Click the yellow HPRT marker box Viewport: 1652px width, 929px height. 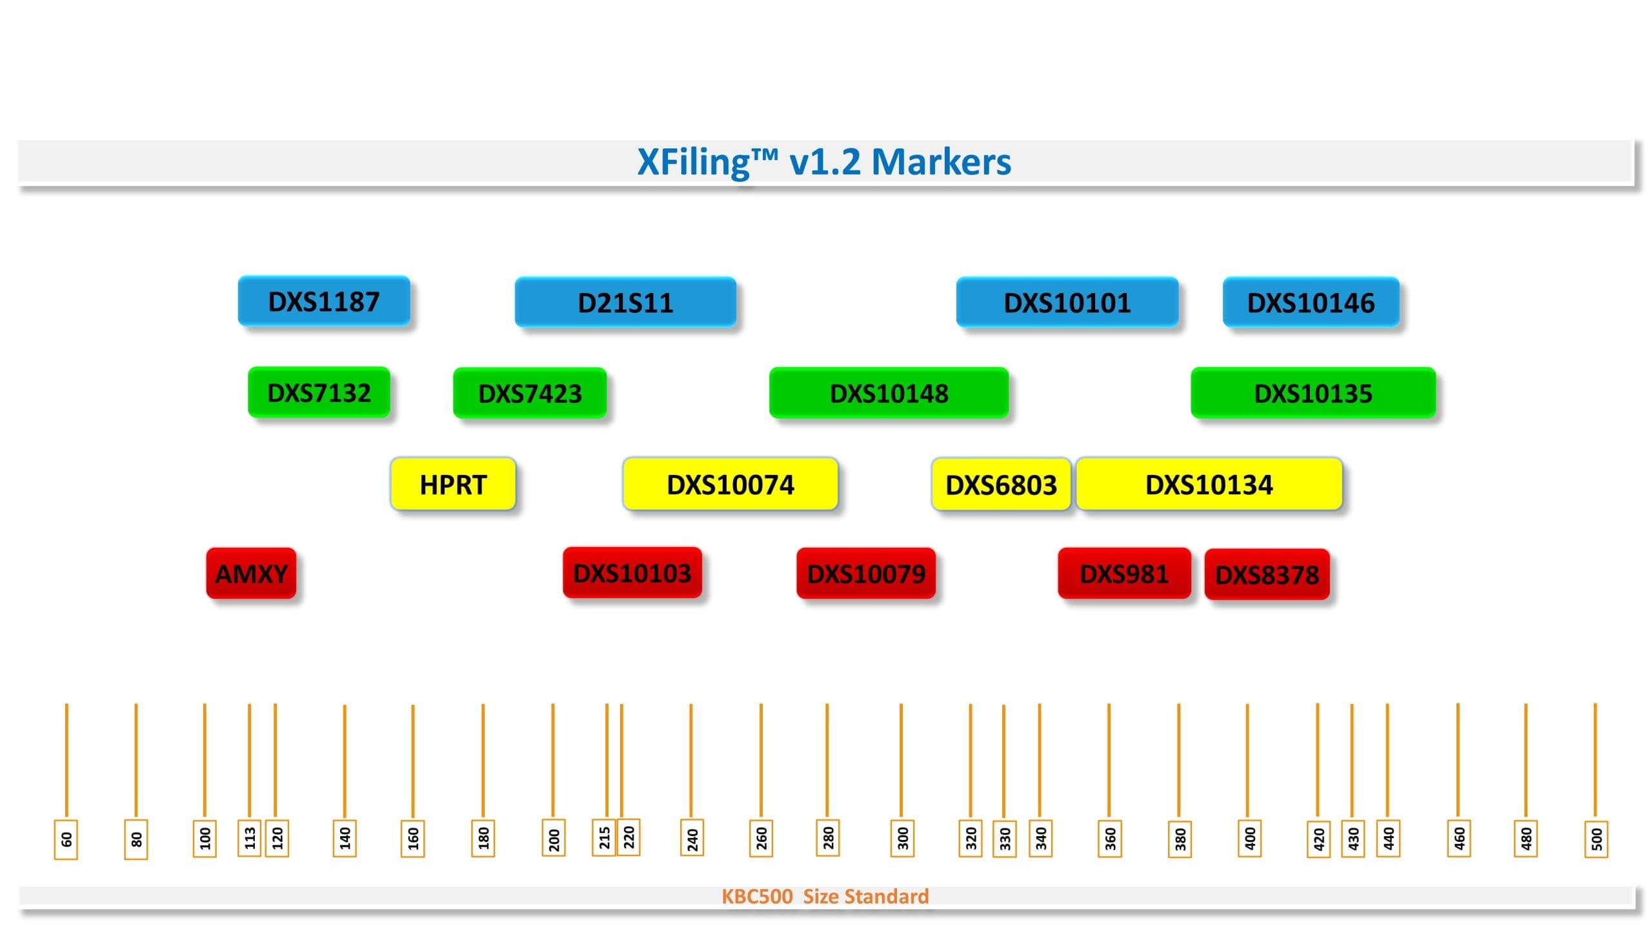pos(452,484)
